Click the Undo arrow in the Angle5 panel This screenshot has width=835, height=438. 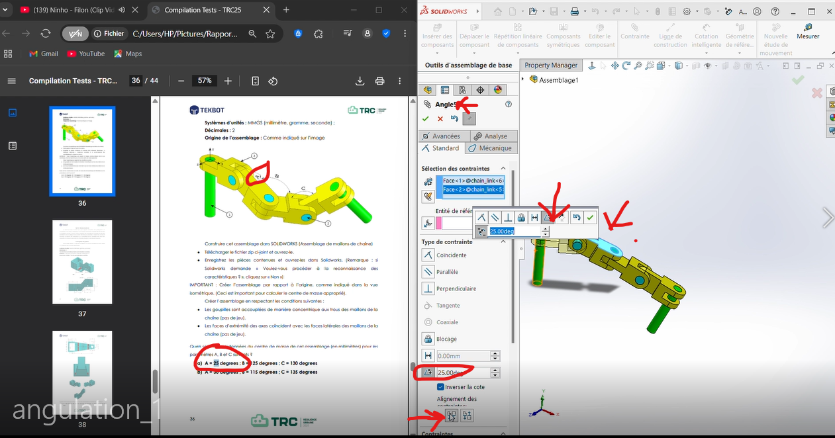[x=455, y=118]
